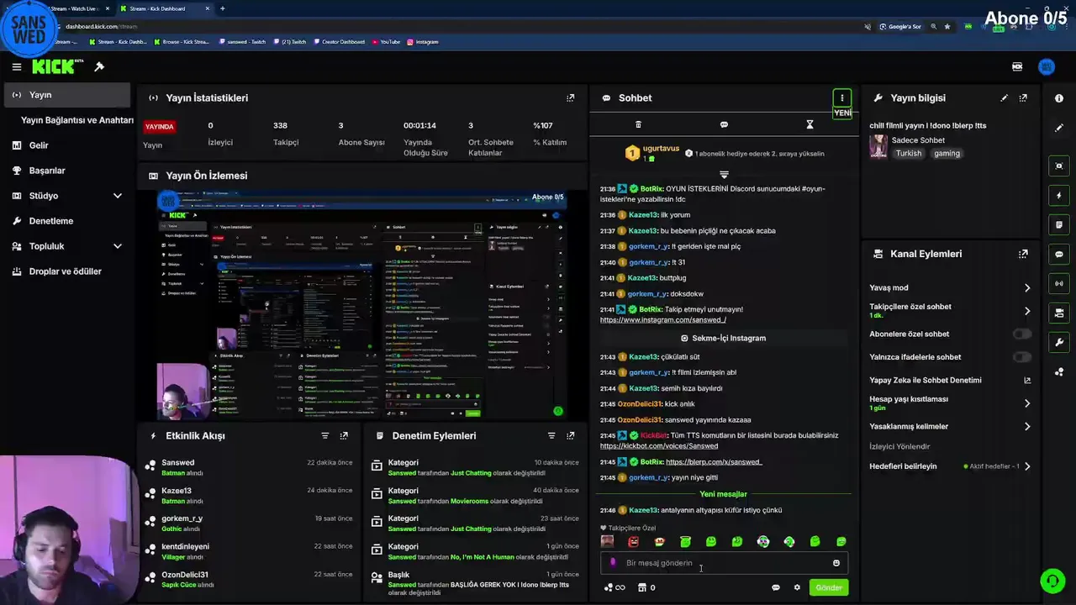
Task: Open the instagram.com/sanswed_ link in chat
Action: (662, 320)
